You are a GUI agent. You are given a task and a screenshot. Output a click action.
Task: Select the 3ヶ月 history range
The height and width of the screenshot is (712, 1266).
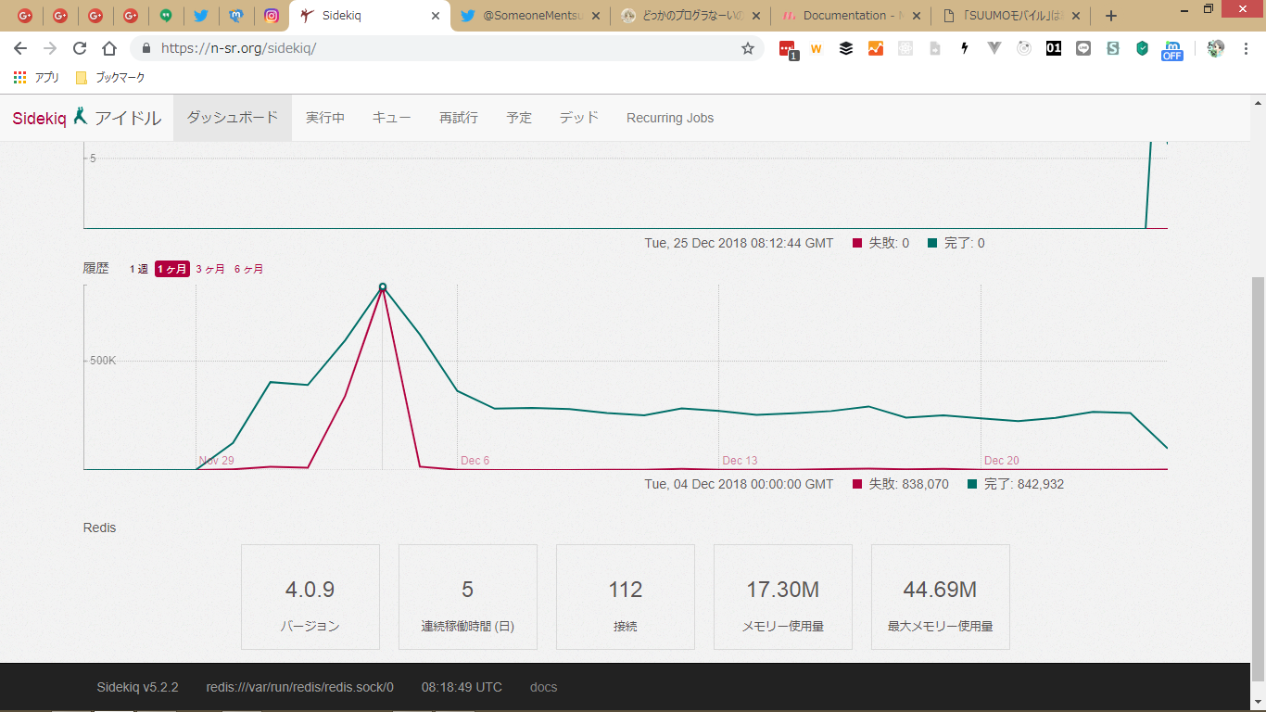click(x=209, y=269)
